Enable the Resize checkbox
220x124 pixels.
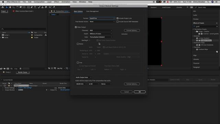[x=78, y=44]
